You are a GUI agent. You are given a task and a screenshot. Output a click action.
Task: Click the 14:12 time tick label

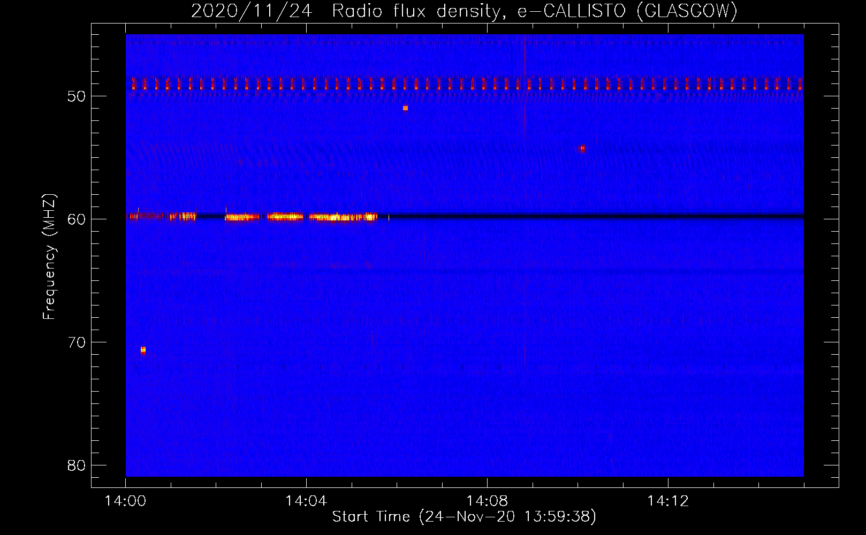[668, 501]
